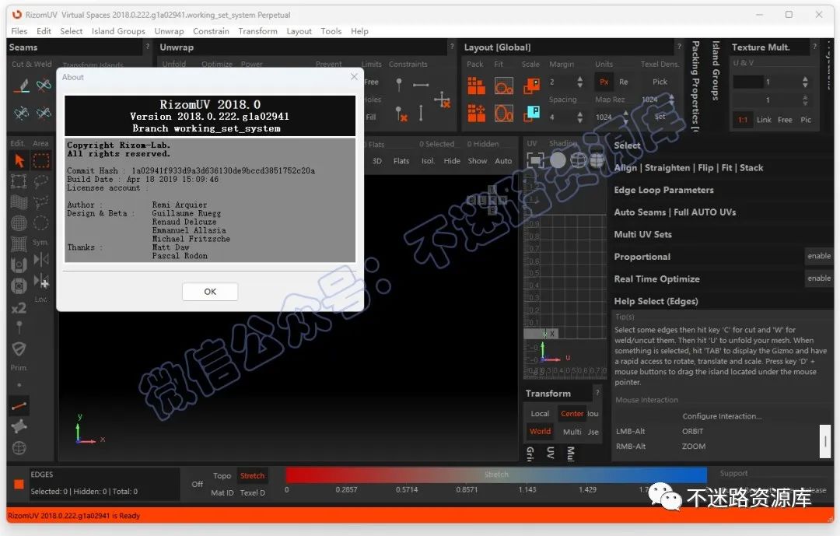Screen dimensions: 840x536
Task: Click the globe icon in sidebar bottom
Action: (x=19, y=447)
